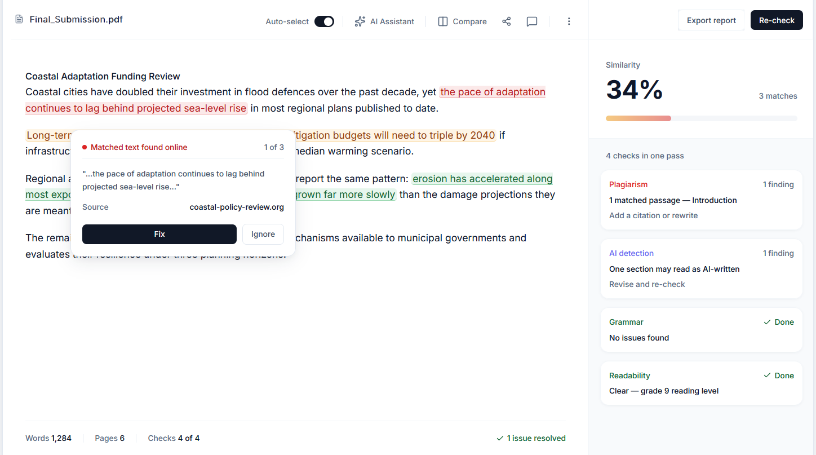Open the coastal-policy-review.org source link
This screenshot has width=816, height=455.
point(237,207)
